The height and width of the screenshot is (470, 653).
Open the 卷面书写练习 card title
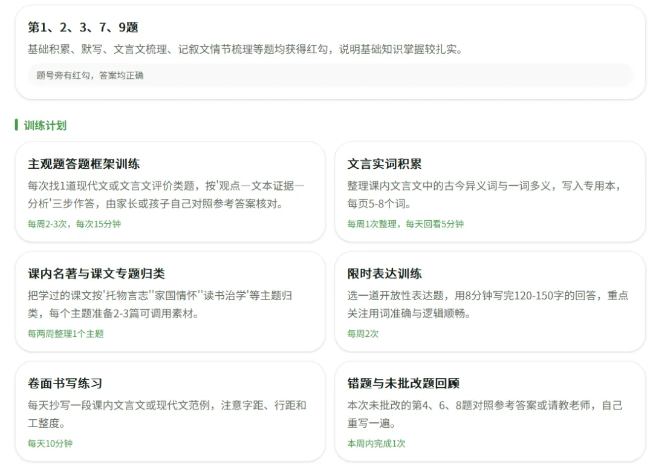[x=65, y=383]
